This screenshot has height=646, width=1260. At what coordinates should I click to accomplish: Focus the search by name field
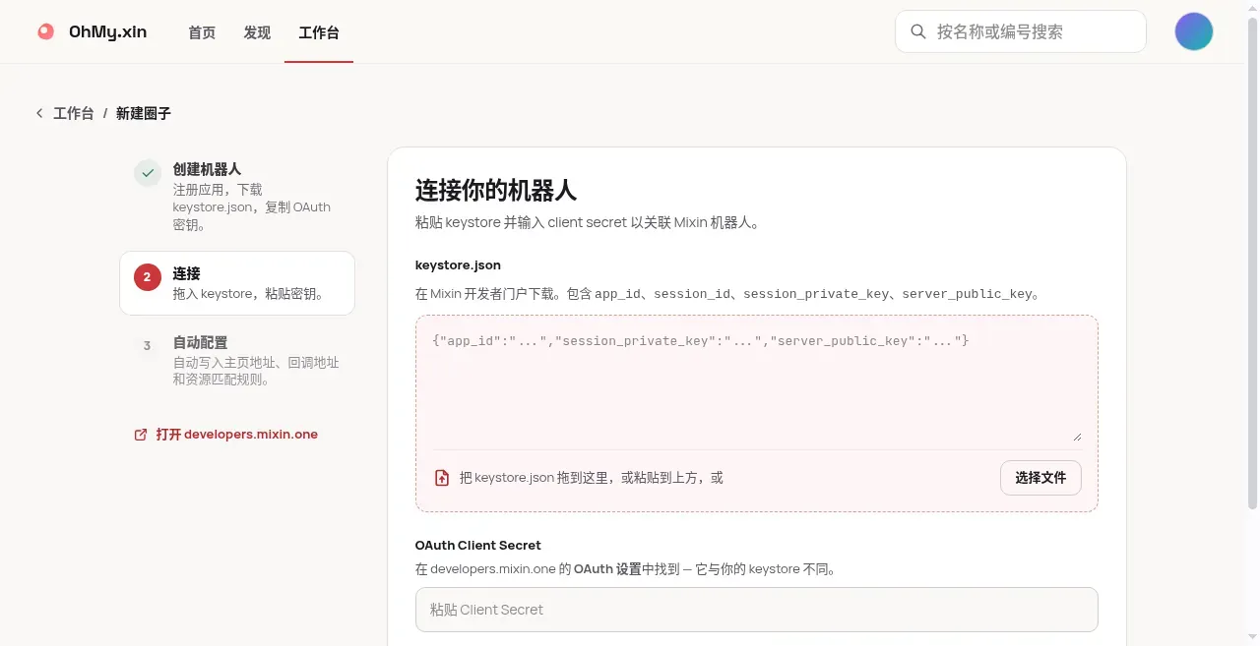tap(1021, 31)
